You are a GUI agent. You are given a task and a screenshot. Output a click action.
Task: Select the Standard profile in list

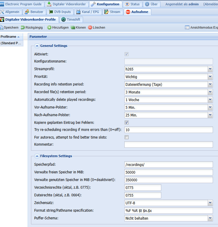coord(11,43)
